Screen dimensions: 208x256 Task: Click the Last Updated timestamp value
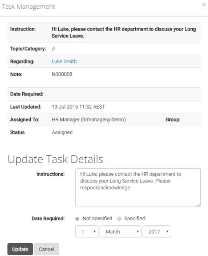click(x=78, y=107)
